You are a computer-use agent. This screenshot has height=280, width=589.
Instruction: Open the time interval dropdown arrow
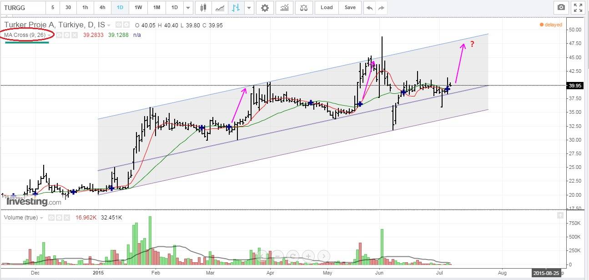click(188, 8)
